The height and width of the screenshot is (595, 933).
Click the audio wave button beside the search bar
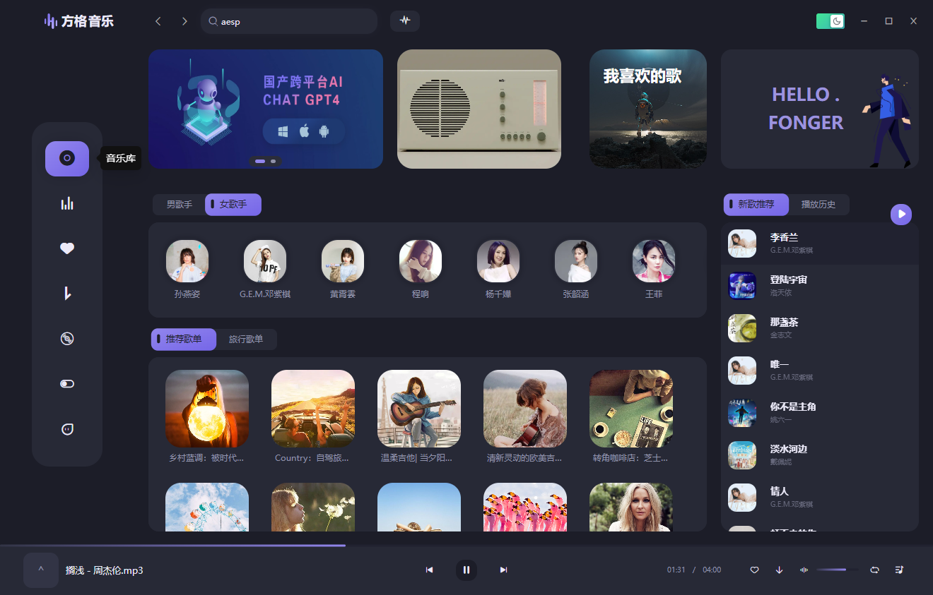coord(404,20)
